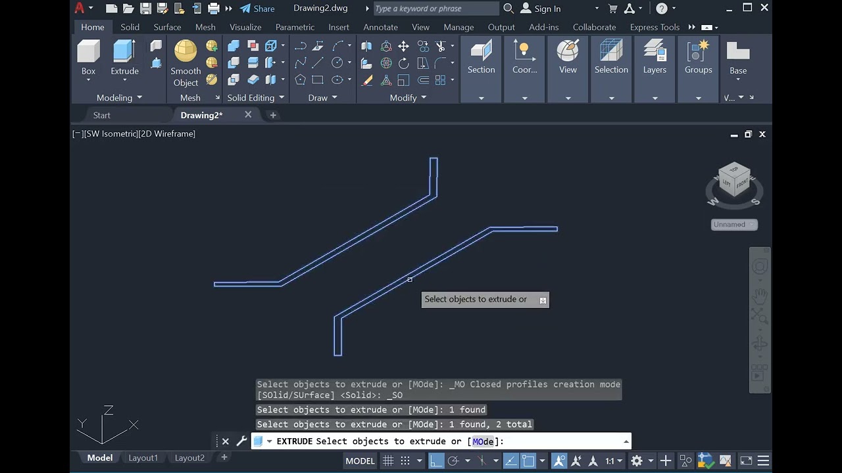Select solid Intersect icon
842x473 pixels.
coord(234,80)
